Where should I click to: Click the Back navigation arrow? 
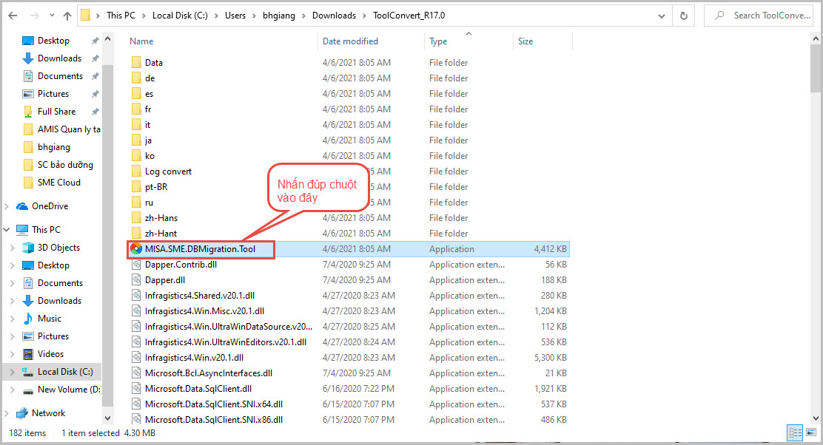click(x=13, y=16)
